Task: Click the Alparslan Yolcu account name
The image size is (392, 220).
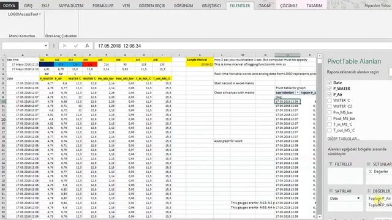Action: click(x=378, y=5)
